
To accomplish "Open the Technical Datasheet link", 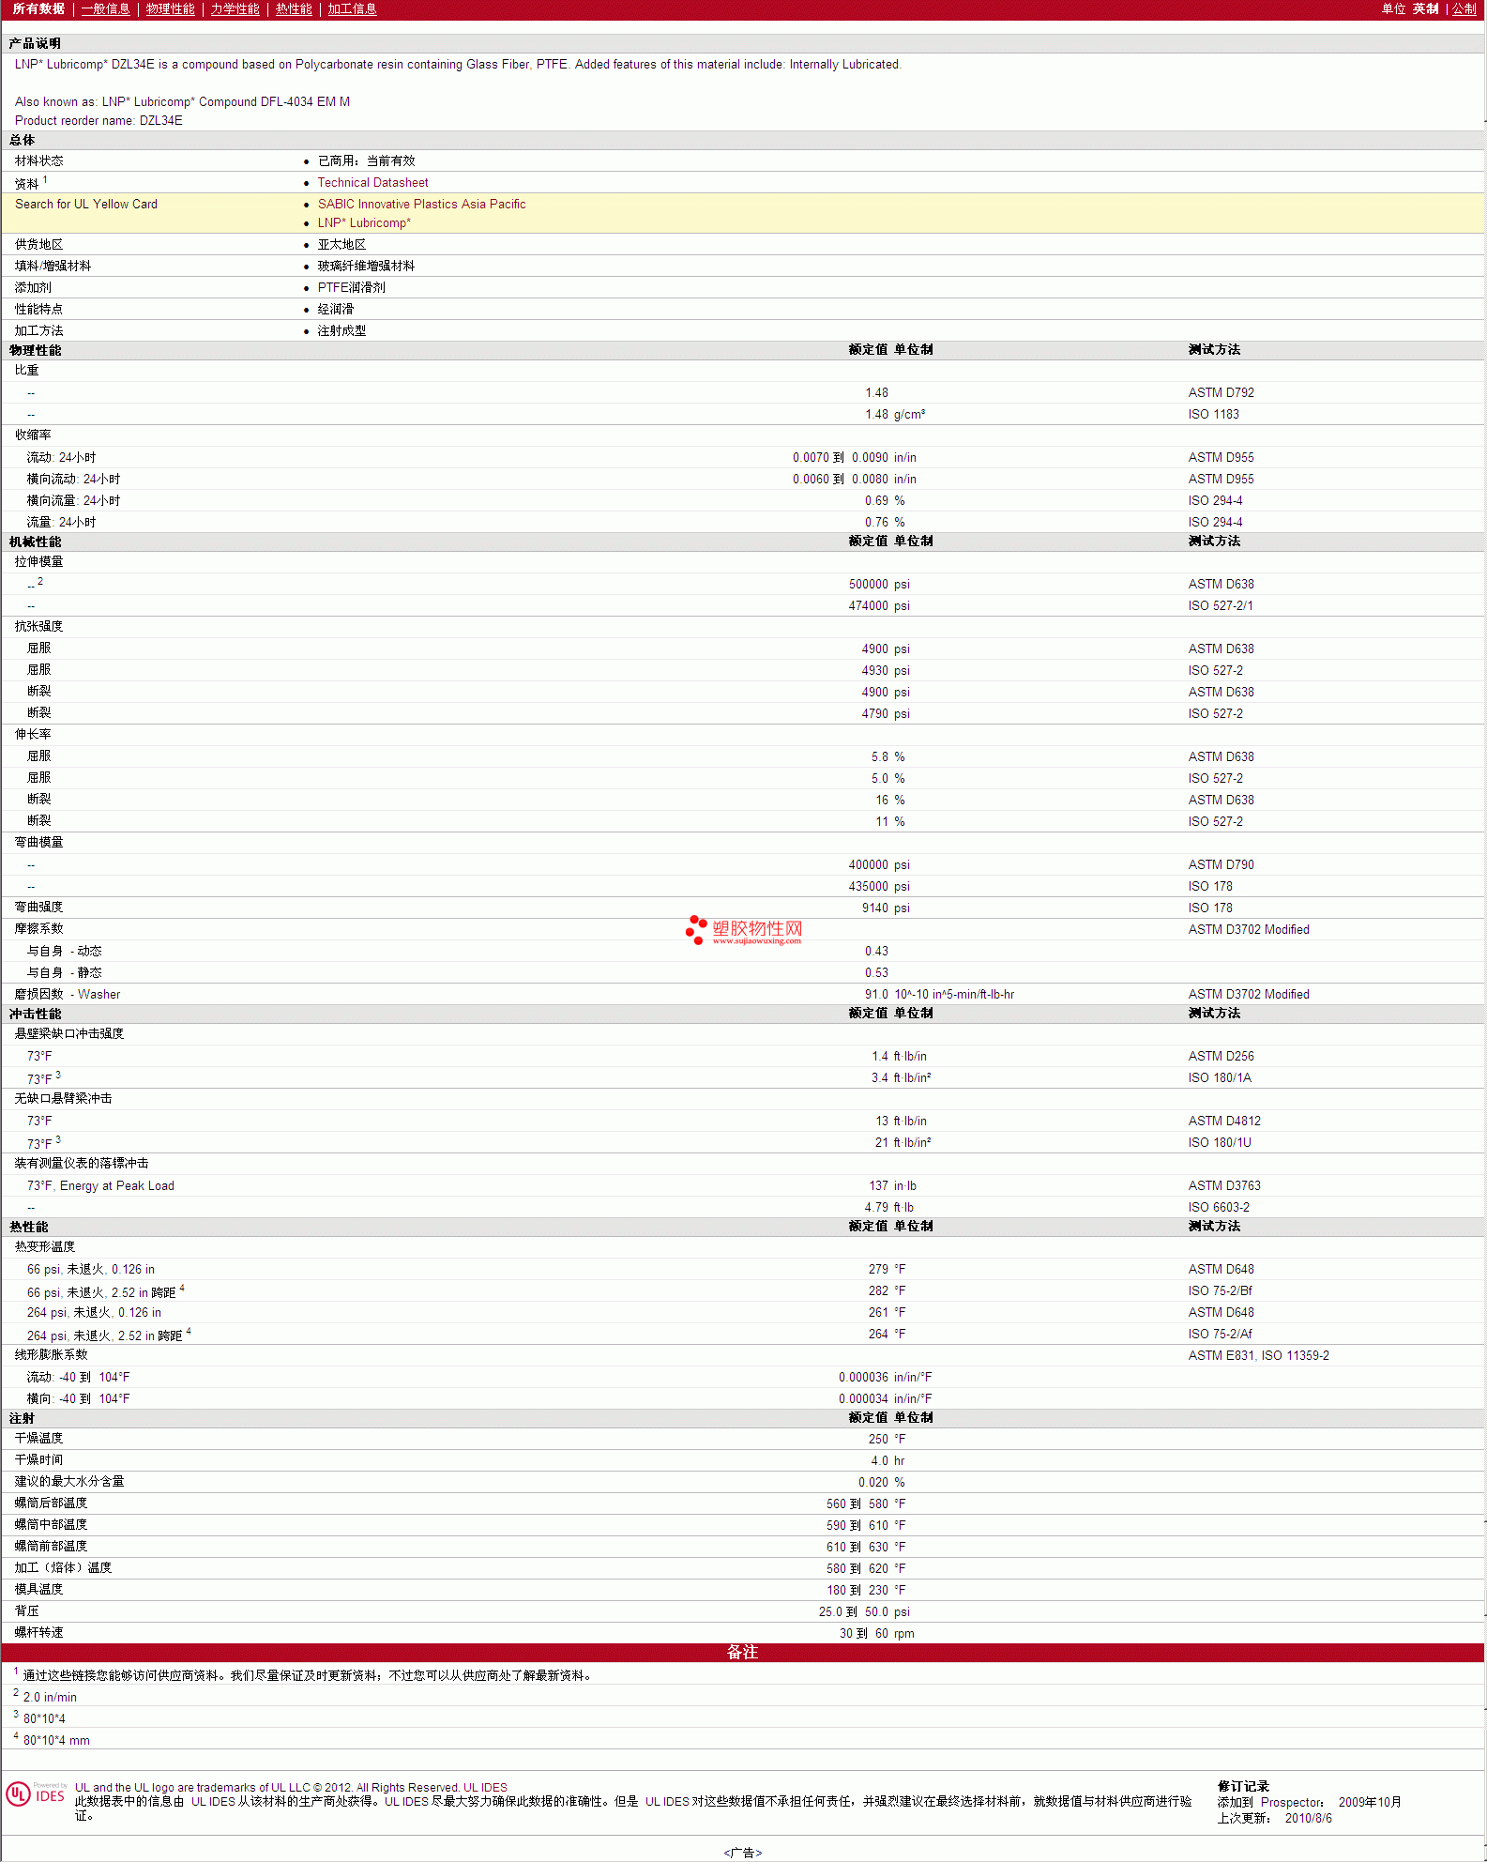I will tap(372, 183).
